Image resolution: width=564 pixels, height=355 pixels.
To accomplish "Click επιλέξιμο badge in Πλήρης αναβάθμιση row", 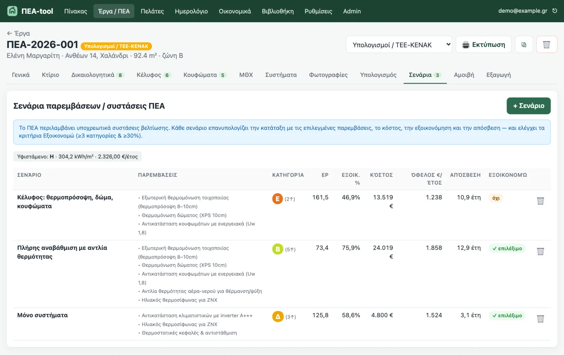I will pos(507,248).
